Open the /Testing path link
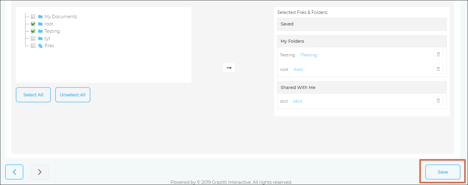Viewport: 468px width, 185px height. click(308, 55)
